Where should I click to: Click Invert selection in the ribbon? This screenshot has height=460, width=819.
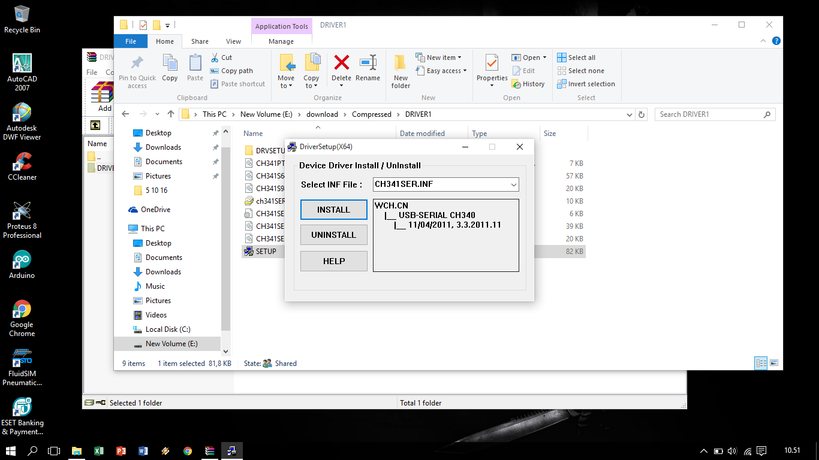click(586, 84)
